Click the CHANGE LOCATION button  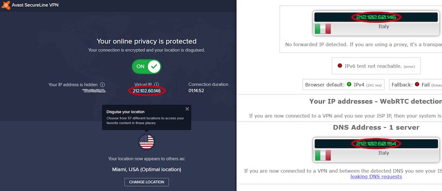(146, 182)
